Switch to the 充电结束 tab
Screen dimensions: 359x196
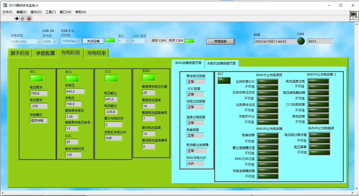[97, 53]
